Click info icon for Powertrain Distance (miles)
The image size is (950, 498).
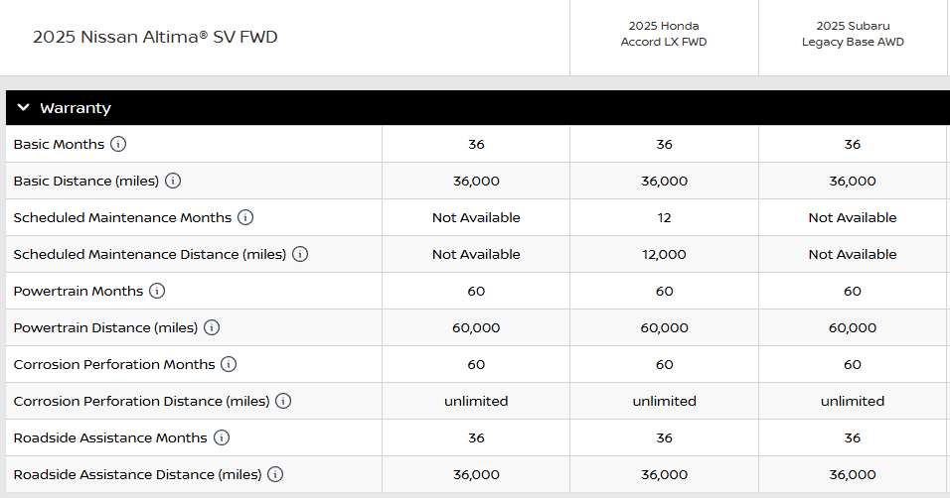coord(212,327)
